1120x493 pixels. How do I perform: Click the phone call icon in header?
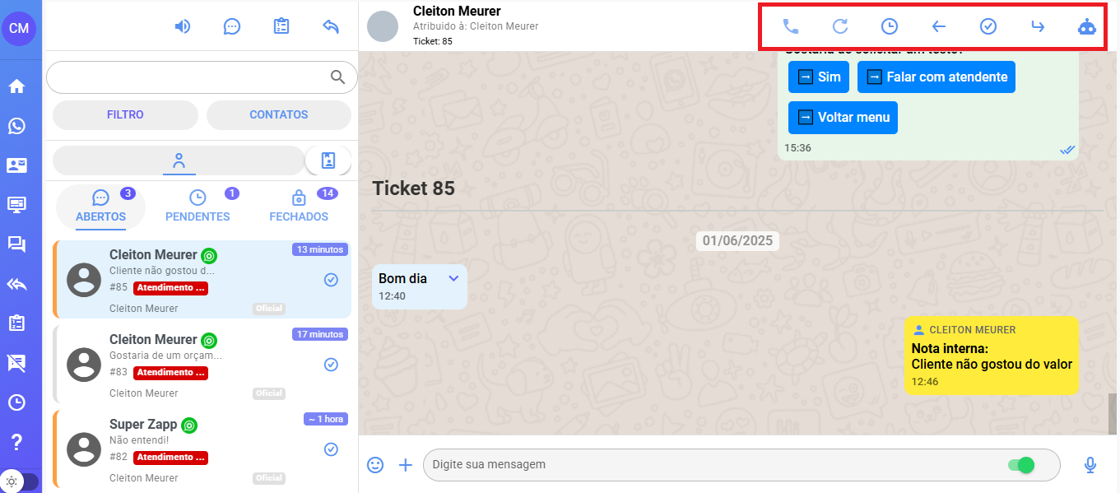point(791,26)
